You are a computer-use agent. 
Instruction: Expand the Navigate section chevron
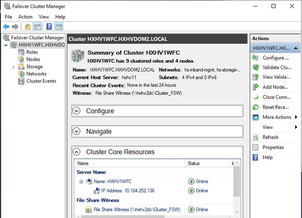[x=76, y=131]
